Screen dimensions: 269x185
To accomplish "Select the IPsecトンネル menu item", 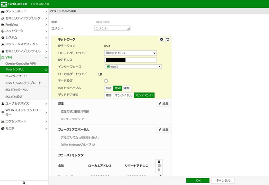I will pos(24,70).
